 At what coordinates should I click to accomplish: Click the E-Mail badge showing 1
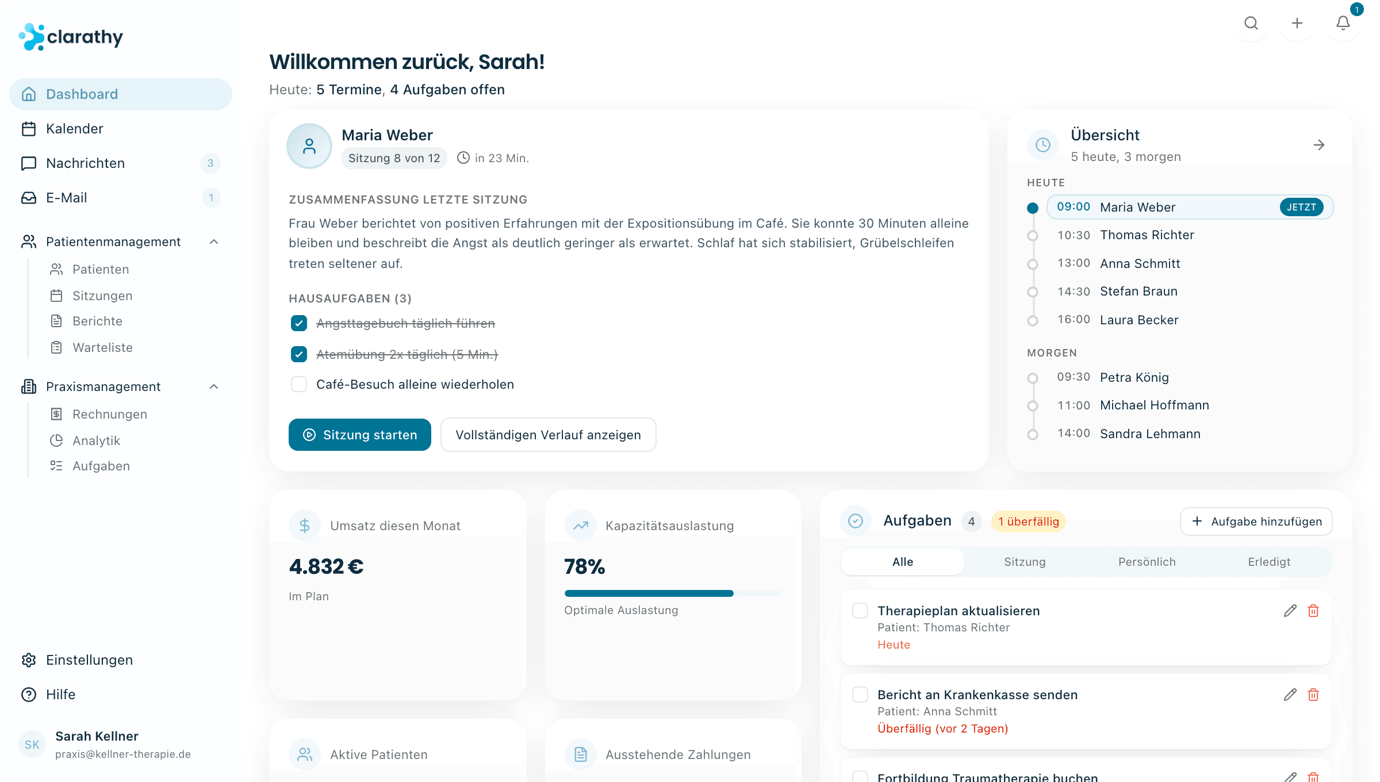[x=211, y=198]
